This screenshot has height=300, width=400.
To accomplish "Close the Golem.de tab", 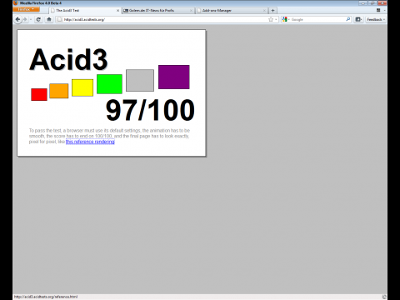I will [x=191, y=11].
